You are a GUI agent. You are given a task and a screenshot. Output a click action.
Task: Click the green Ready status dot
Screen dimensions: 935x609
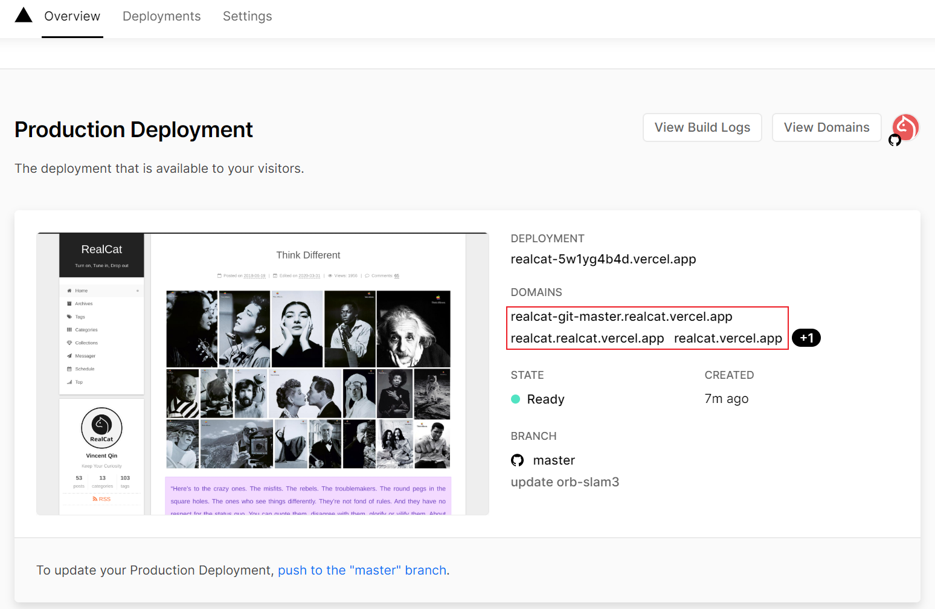(x=516, y=399)
